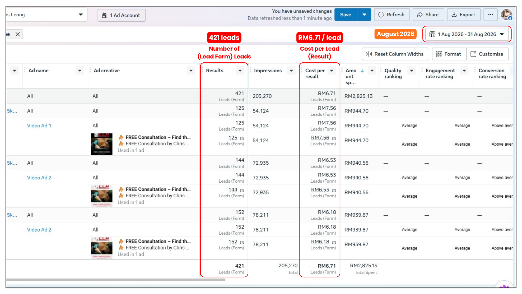Click the creative thumbnail with 144 leads
Viewport: 522px width, 294px height.
pyautogui.click(x=102, y=196)
